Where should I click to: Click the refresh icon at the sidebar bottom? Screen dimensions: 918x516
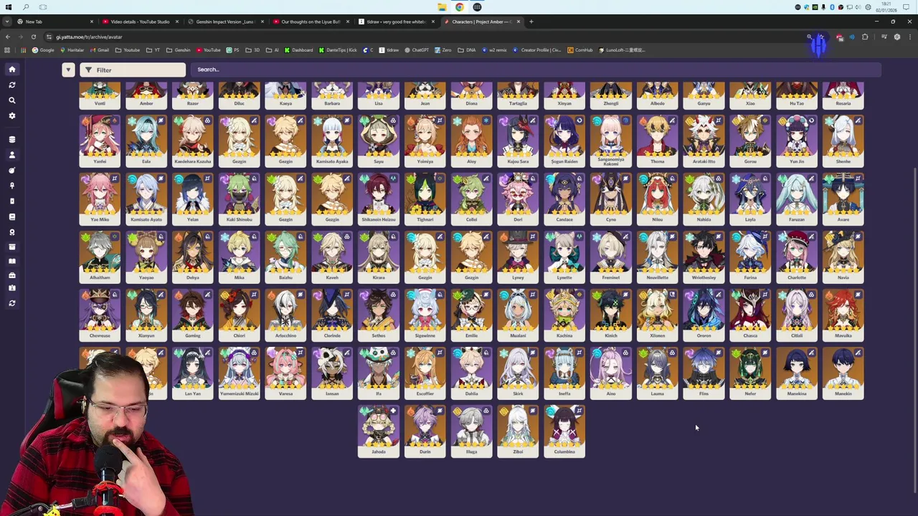(x=12, y=303)
